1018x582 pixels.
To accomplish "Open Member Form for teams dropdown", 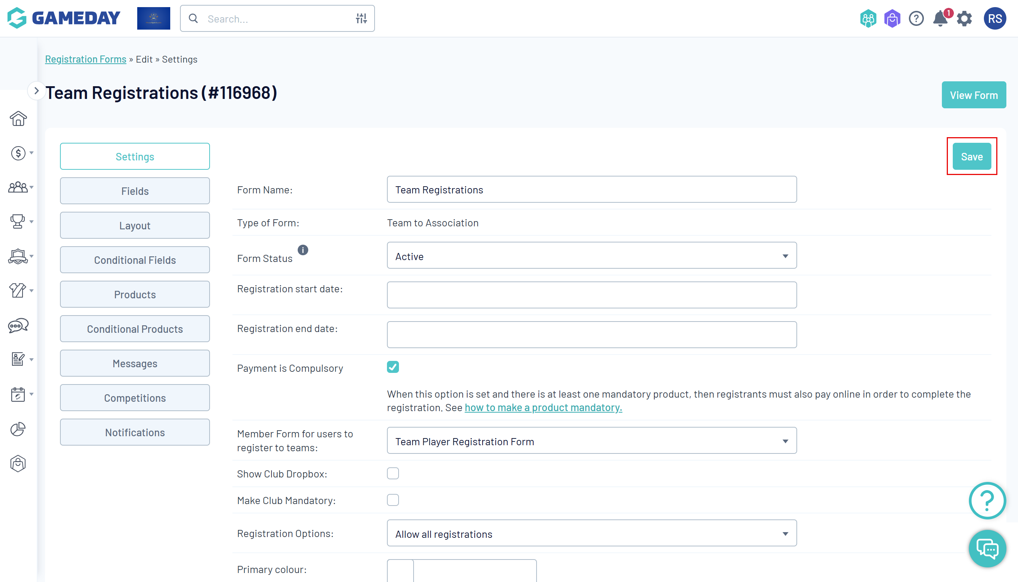I will (x=591, y=441).
